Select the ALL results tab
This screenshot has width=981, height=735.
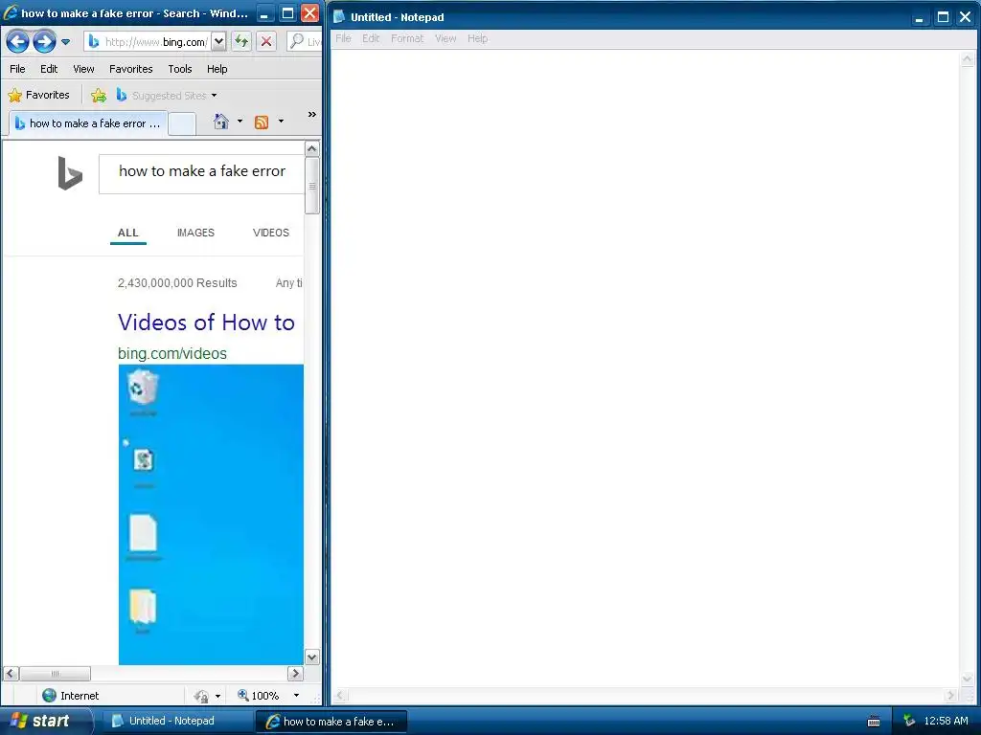click(128, 233)
